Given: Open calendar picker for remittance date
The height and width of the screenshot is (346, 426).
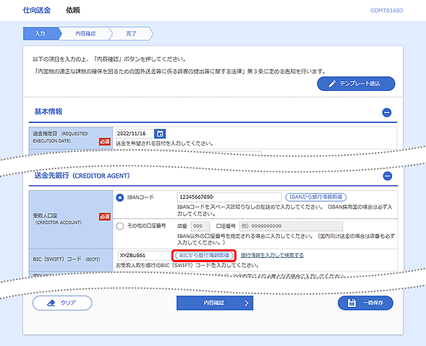Looking at the screenshot, I should point(160,134).
